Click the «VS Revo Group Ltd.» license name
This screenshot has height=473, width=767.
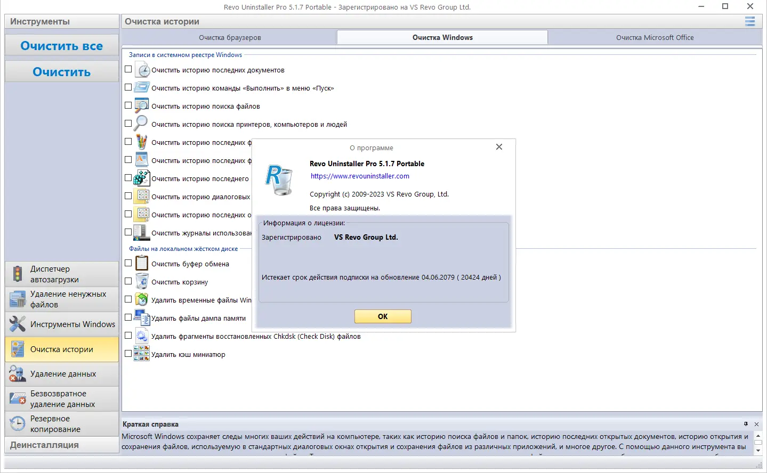click(x=366, y=238)
